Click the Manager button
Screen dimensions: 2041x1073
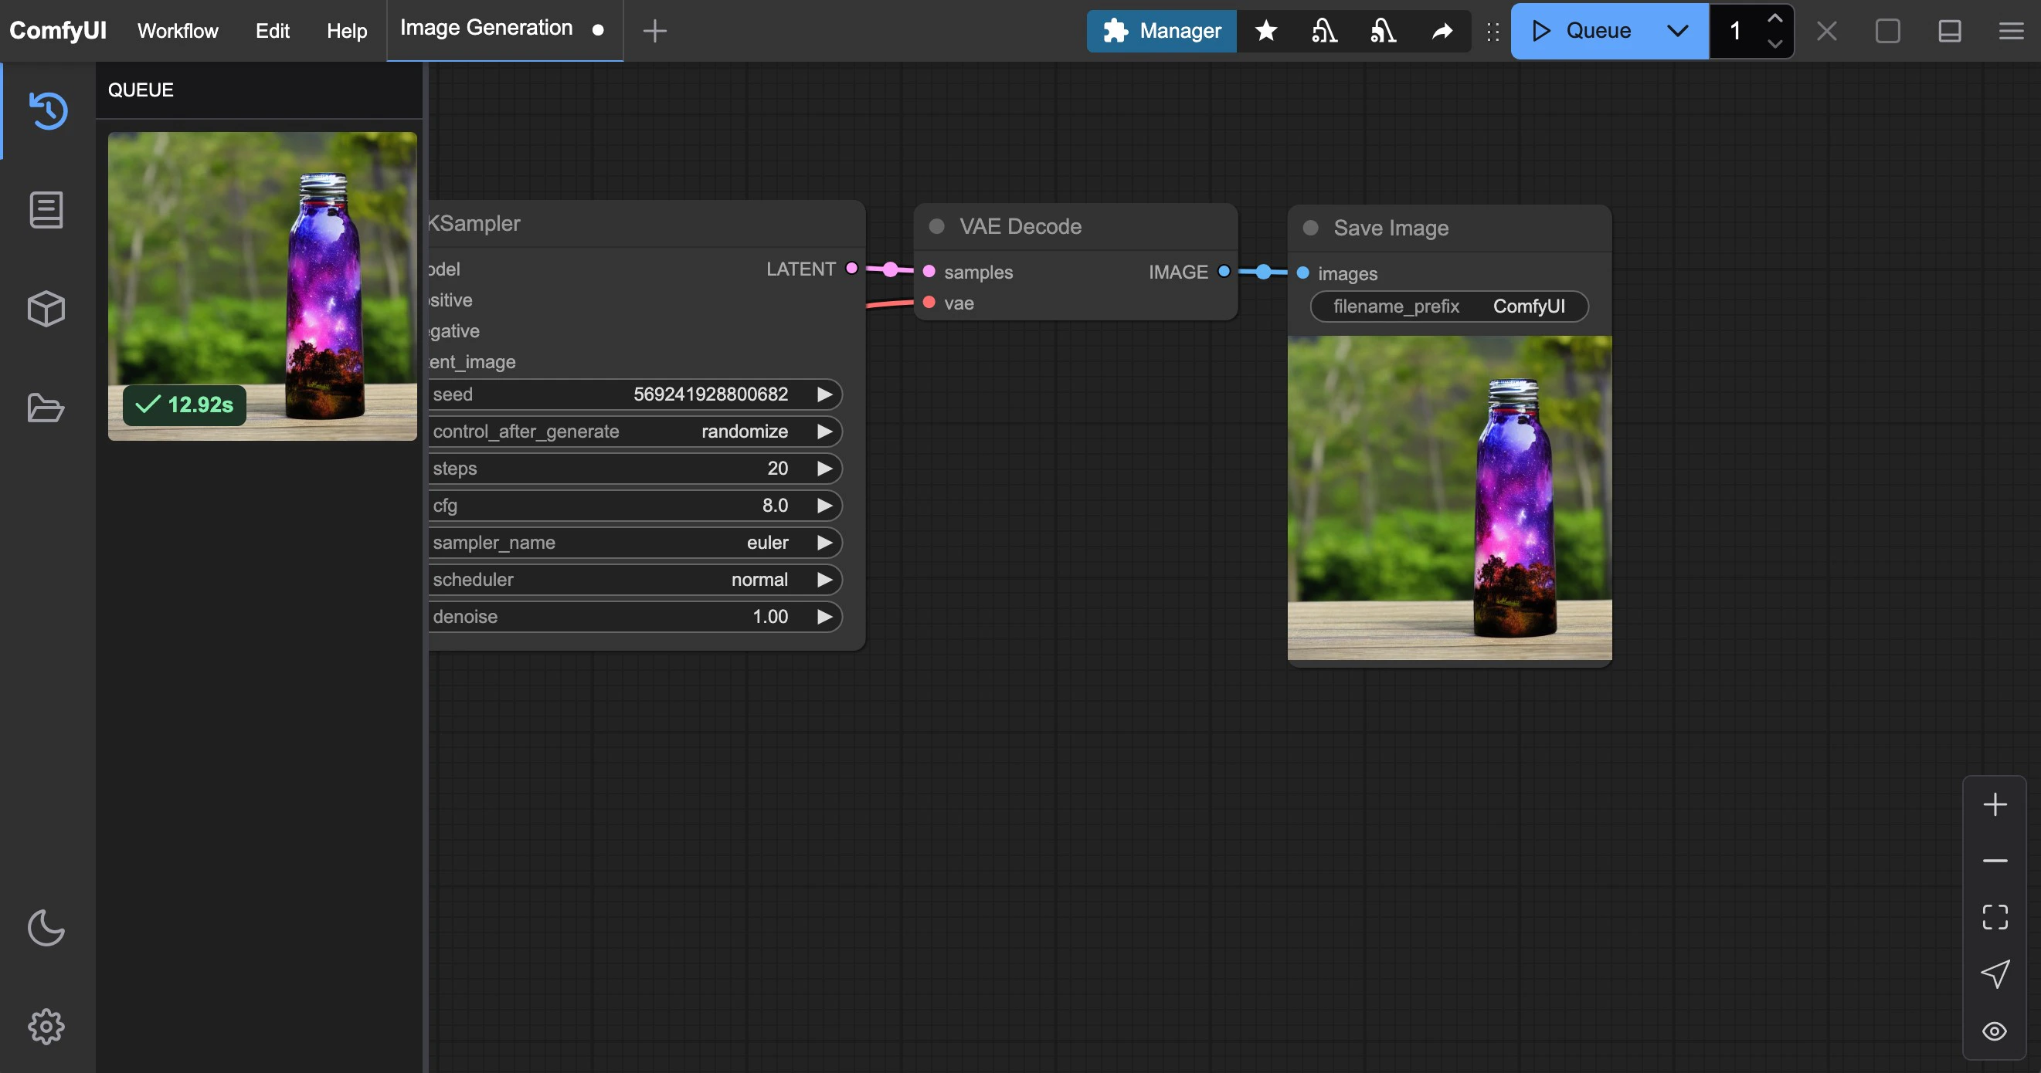[x=1162, y=31]
